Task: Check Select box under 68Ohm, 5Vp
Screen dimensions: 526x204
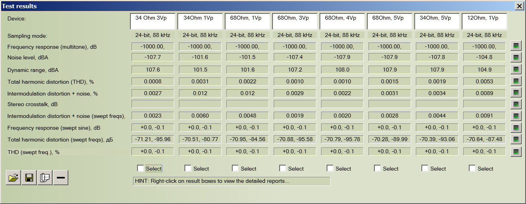Action: pyautogui.click(x=378, y=168)
